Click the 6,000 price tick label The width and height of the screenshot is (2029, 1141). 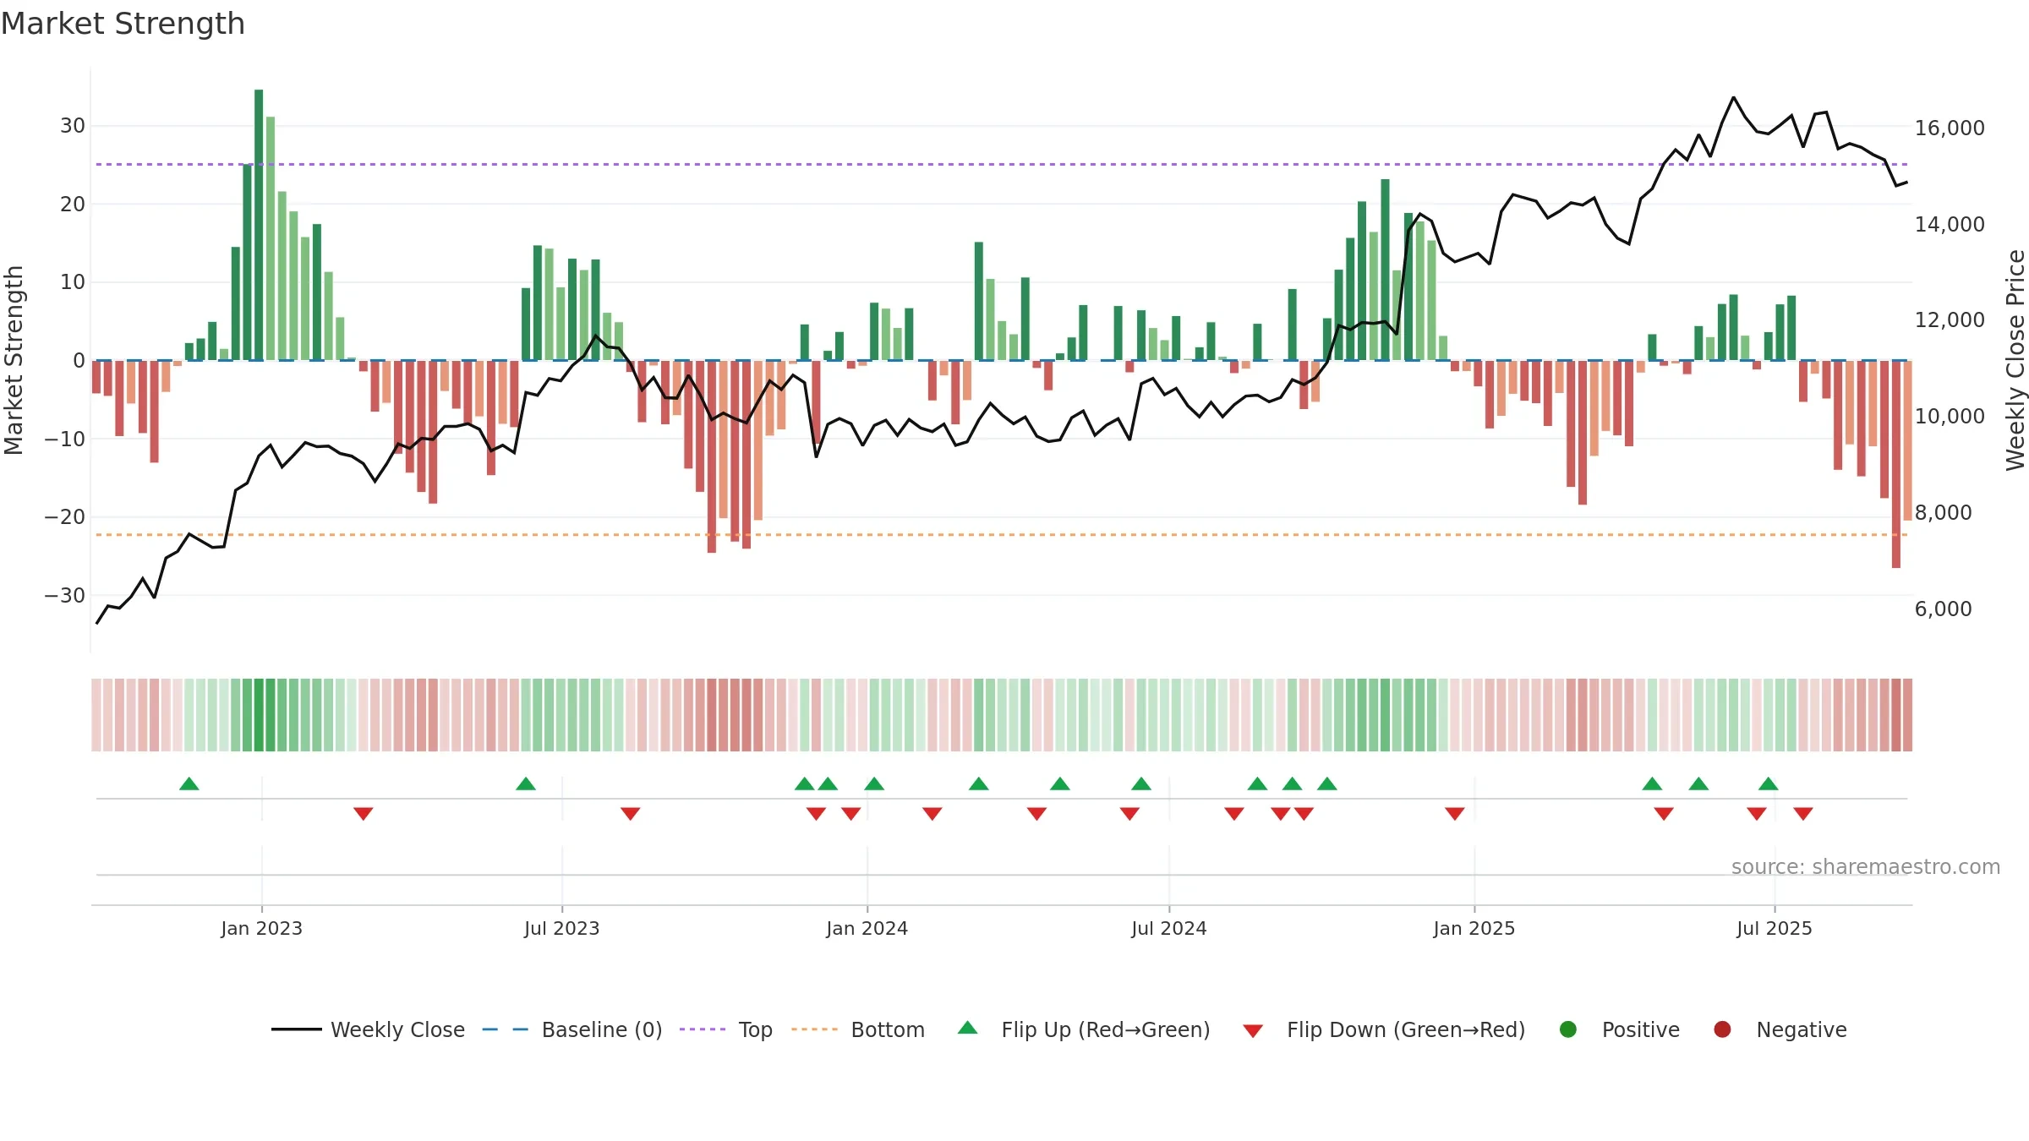[x=1944, y=609]
